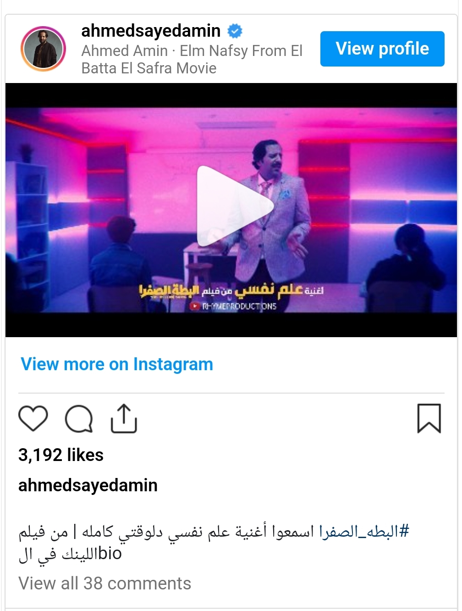Like the post with the heart icon
The image size is (462, 611).
click(x=33, y=418)
